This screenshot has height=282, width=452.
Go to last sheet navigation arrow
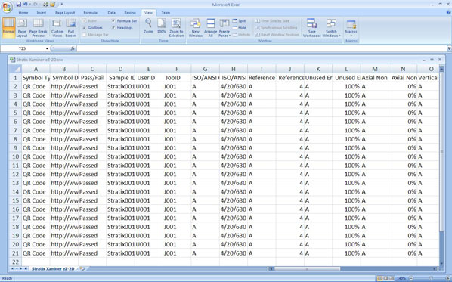[x=26, y=268]
